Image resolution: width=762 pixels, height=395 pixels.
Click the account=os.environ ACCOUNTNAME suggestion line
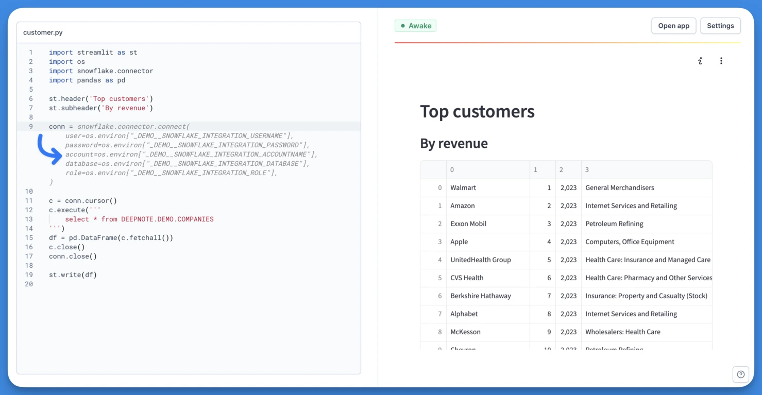192,154
